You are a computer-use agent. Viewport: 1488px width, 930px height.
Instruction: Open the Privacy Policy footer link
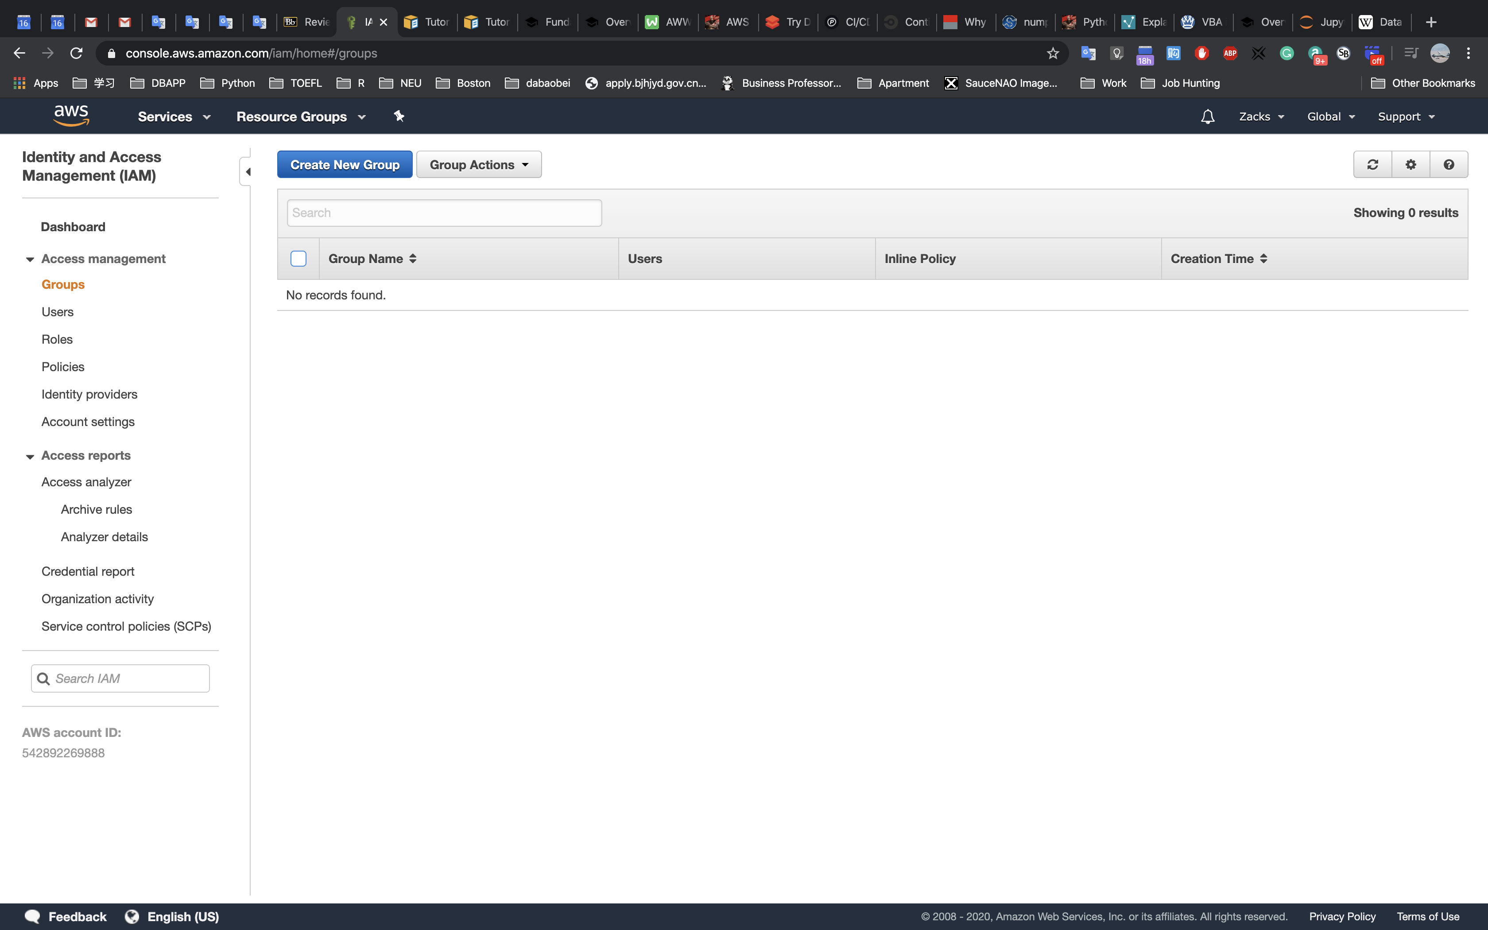[1342, 916]
